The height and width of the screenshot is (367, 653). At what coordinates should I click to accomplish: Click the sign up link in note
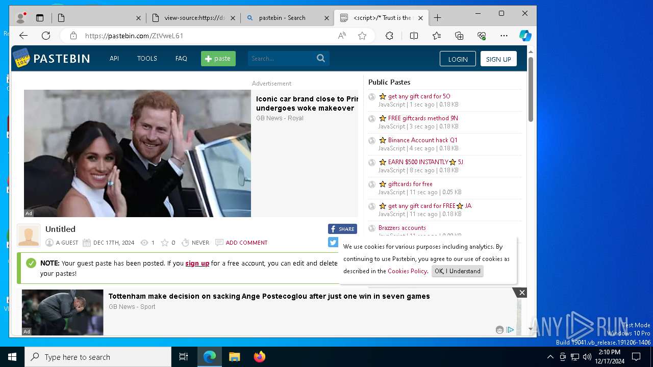tap(197, 264)
